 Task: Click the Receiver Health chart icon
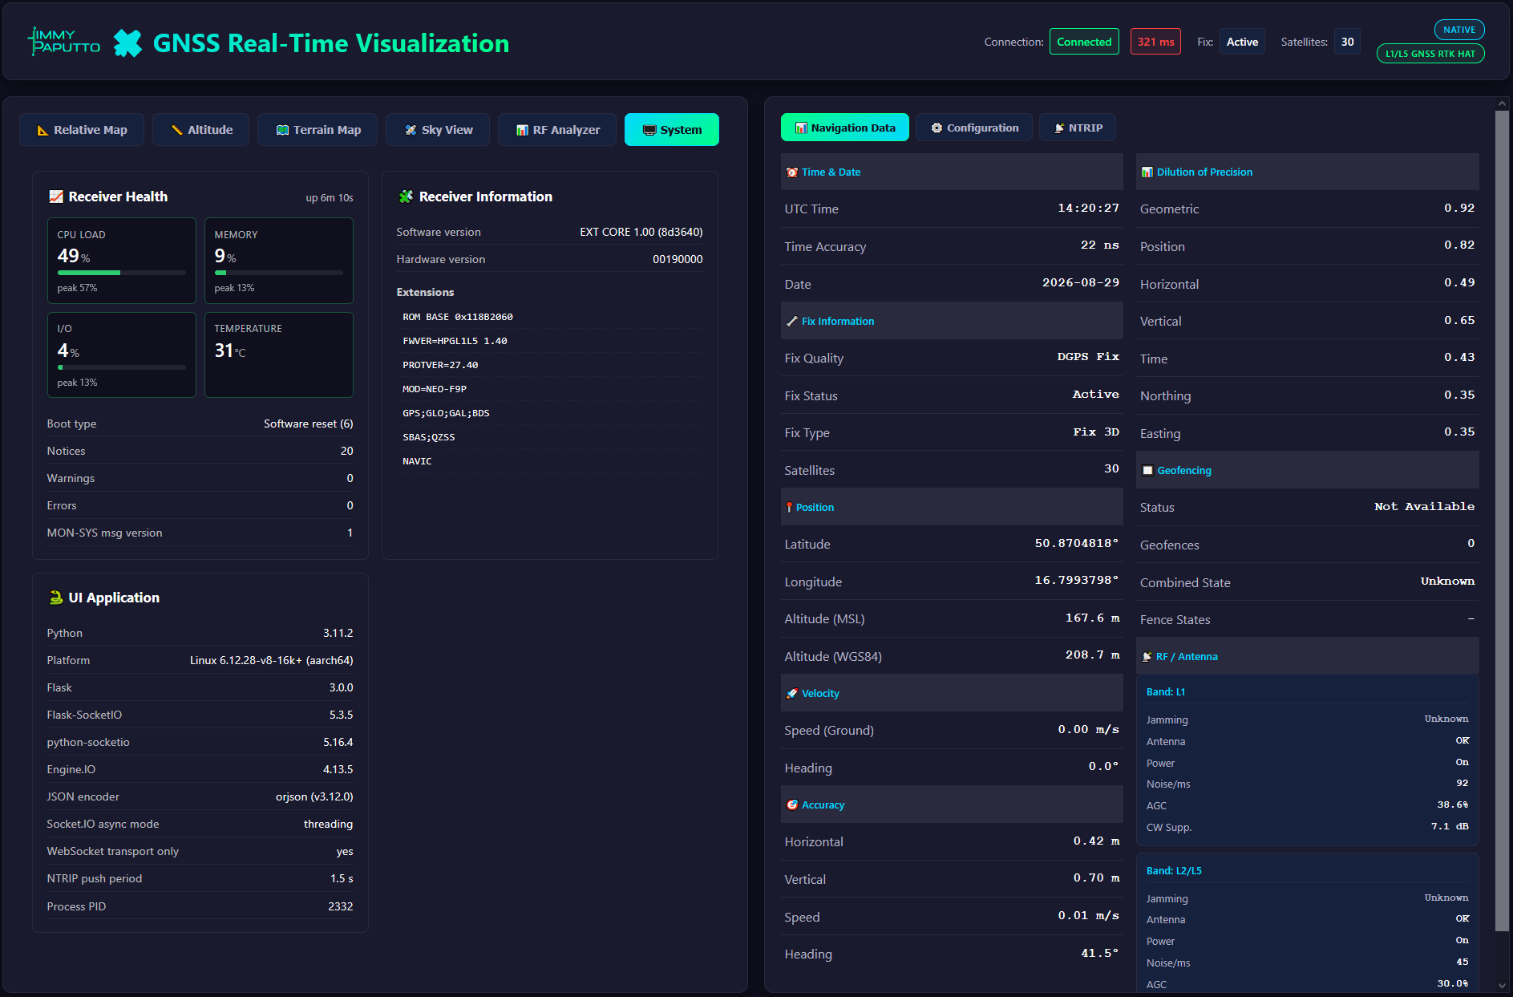point(56,197)
